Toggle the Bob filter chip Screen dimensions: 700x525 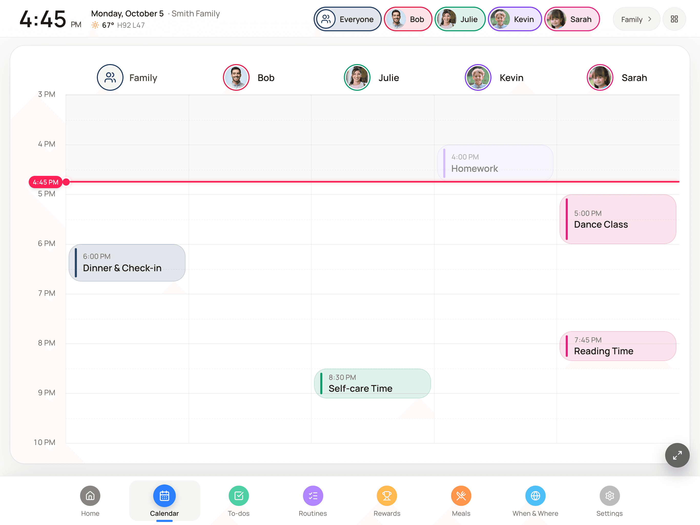[408, 19]
